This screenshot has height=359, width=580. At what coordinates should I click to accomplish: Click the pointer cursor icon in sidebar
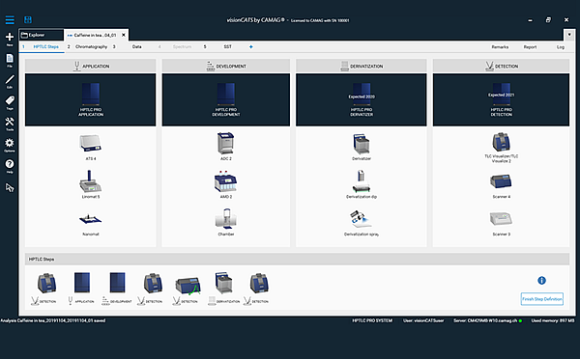click(x=10, y=187)
